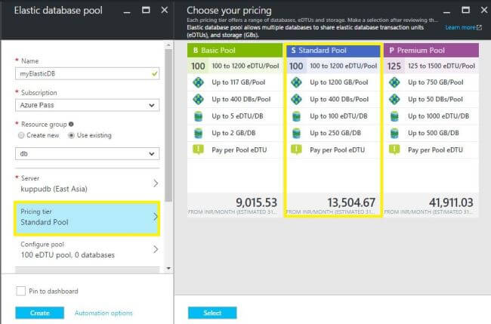Click the text Up to 1200 GB/Pool

(339, 82)
